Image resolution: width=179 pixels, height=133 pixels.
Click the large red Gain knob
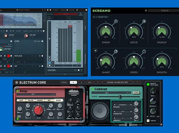point(39,110)
